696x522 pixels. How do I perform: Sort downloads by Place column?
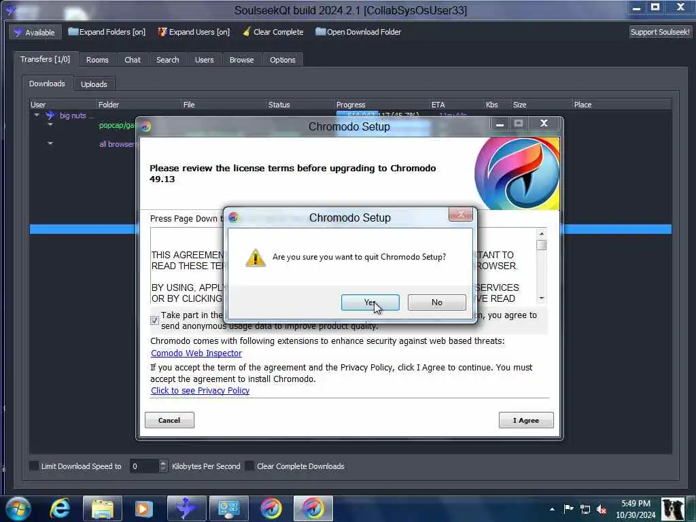[621, 105]
